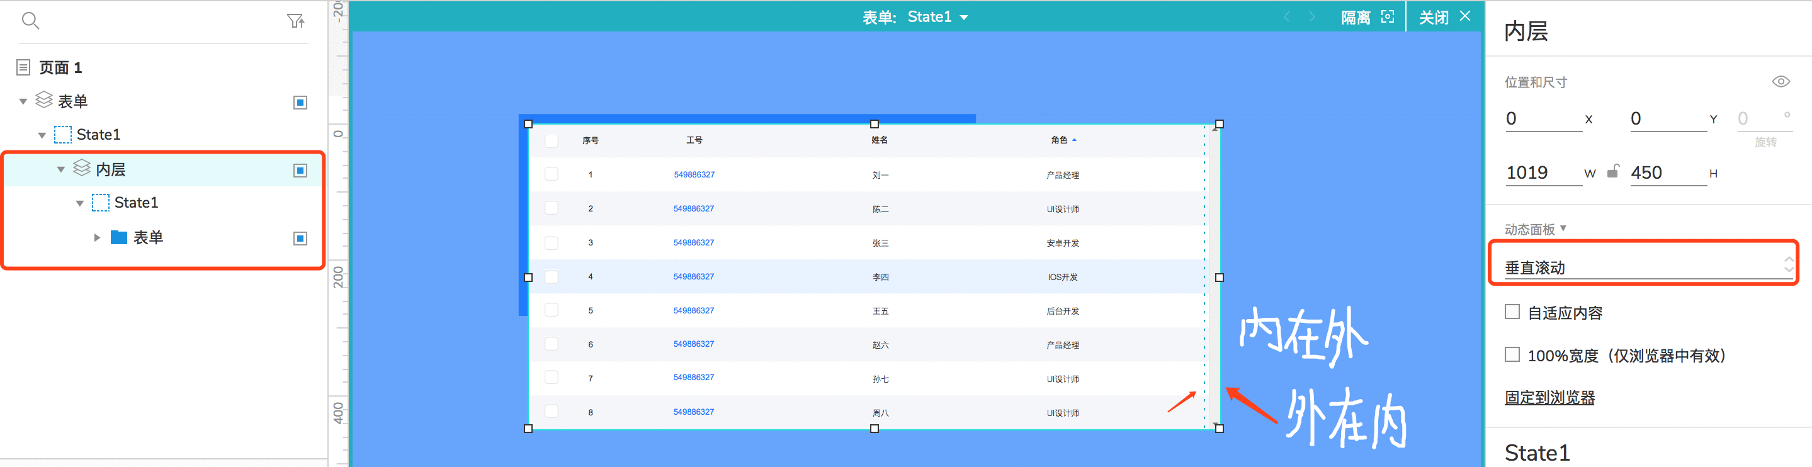
Task: Check the checkbox in row 张三
Action: tap(552, 243)
